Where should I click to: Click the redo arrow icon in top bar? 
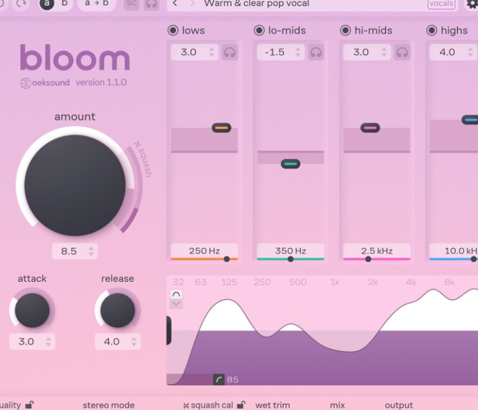21,3
